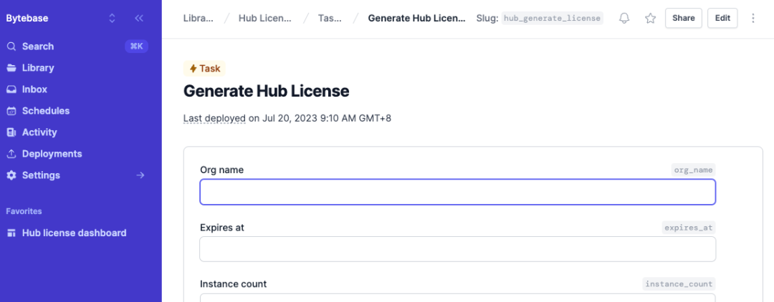Click Generate Hub License breadcrumb
The height and width of the screenshot is (302, 774).
416,19
